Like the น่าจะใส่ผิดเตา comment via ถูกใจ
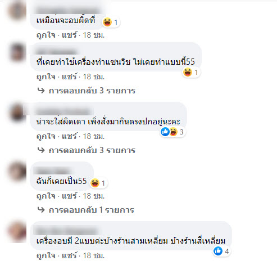 (46, 136)
